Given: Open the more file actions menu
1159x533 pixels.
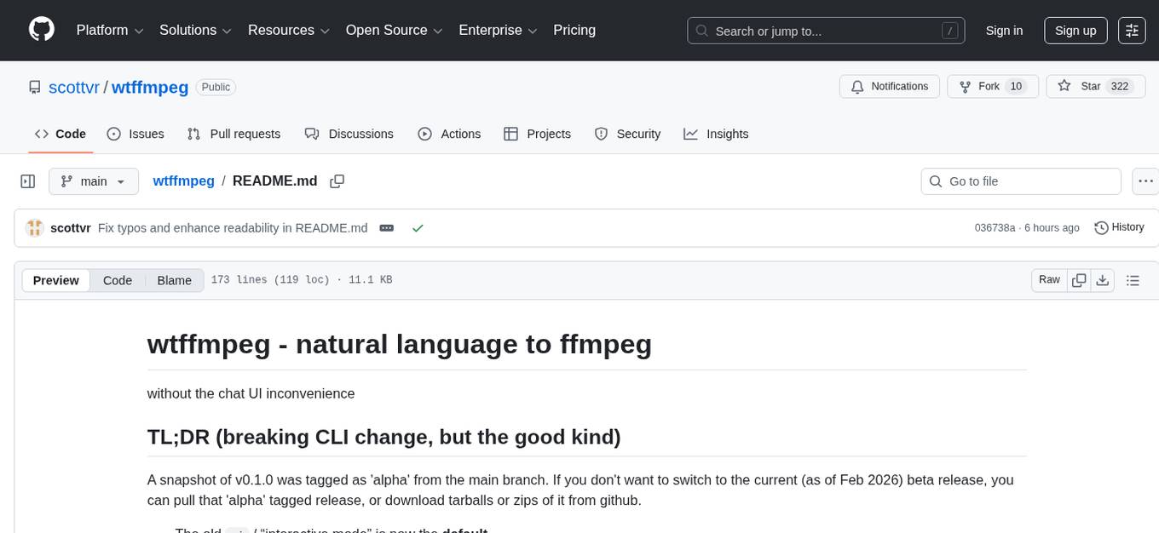Looking at the screenshot, I should [1145, 181].
